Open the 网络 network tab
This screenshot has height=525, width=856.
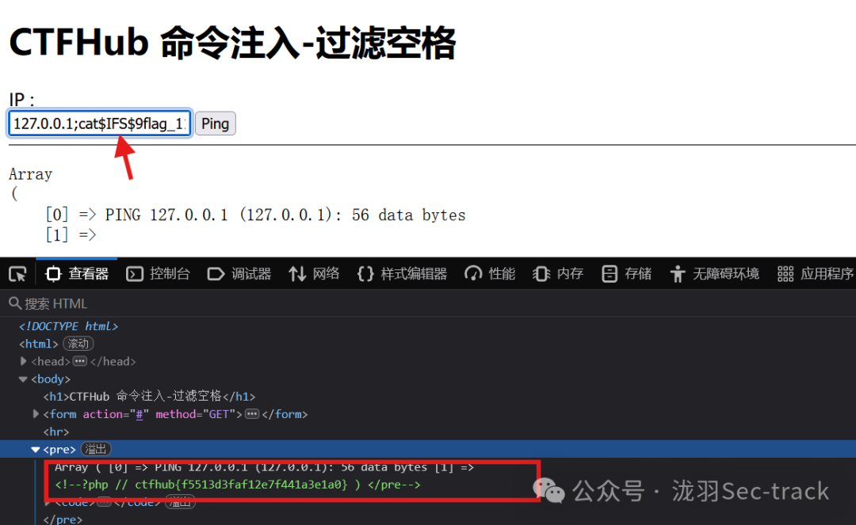314,274
